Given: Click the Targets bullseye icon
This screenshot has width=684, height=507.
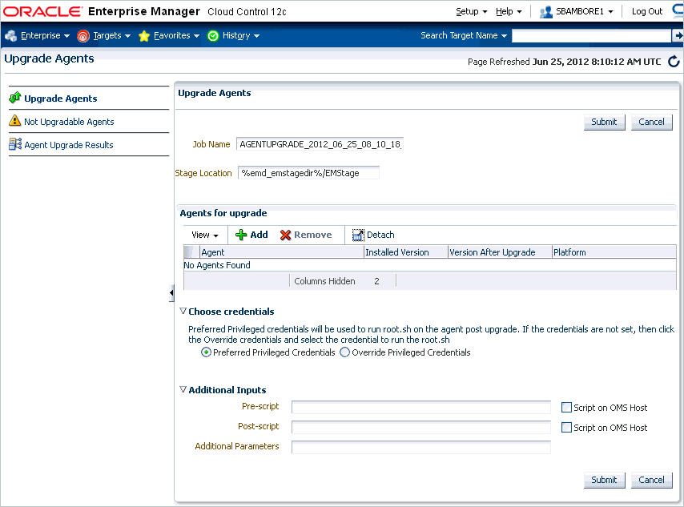Looking at the screenshot, I should coord(82,36).
